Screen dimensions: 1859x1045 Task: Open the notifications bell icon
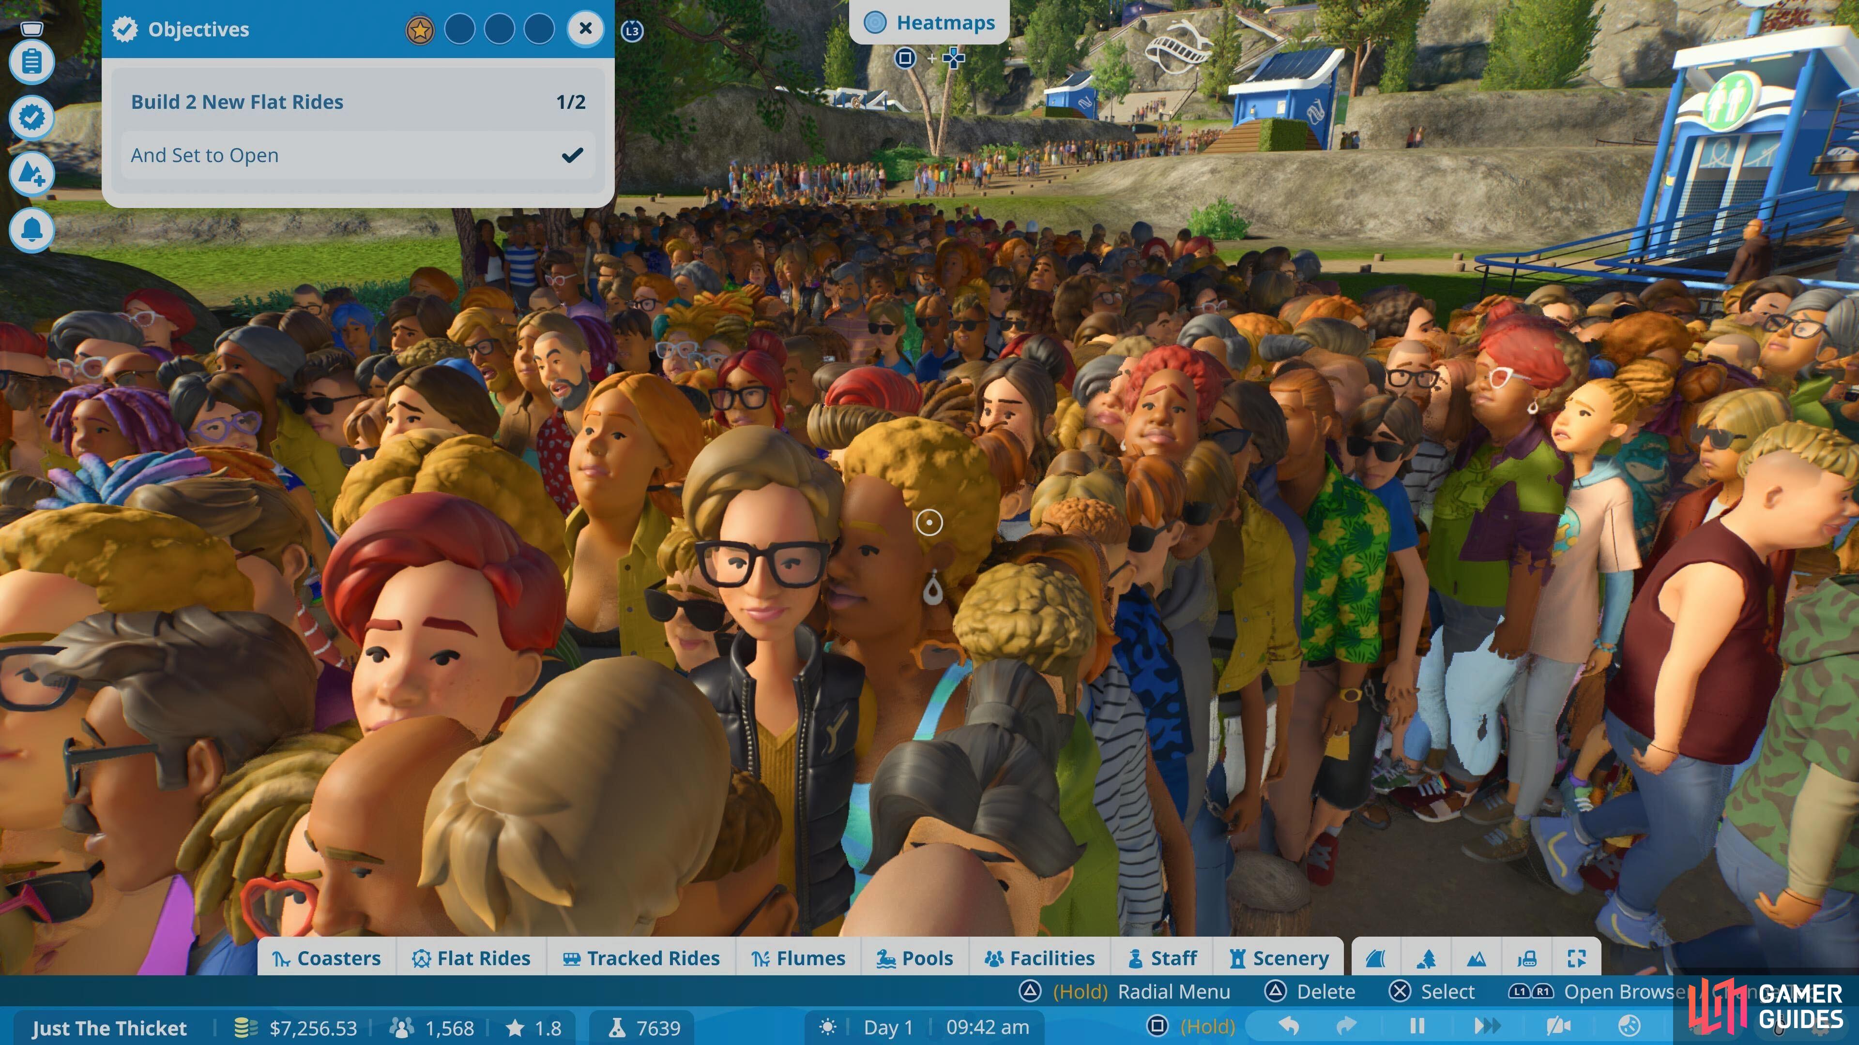tap(31, 230)
